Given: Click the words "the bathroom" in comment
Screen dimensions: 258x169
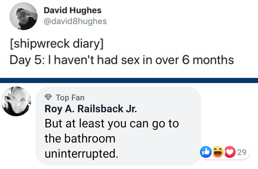Looking at the screenshot, I should (x=80, y=139).
